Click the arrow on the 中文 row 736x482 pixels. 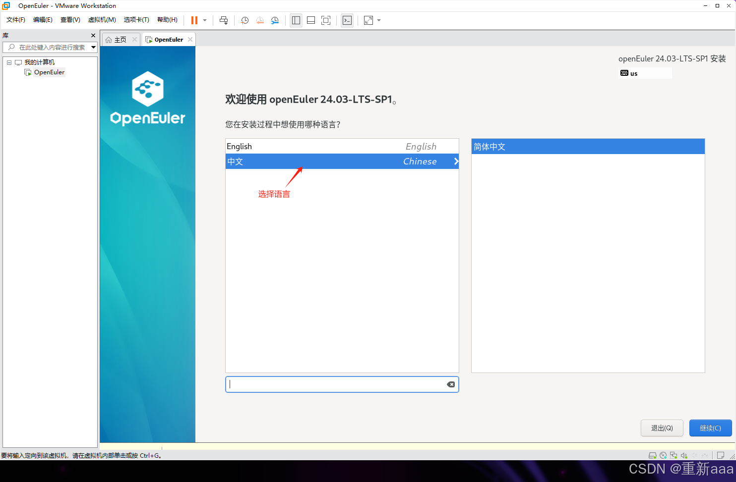[x=456, y=161]
